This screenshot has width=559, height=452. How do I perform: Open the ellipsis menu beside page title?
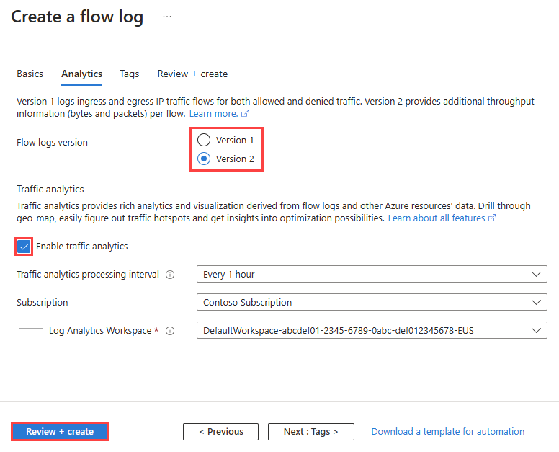167,17
